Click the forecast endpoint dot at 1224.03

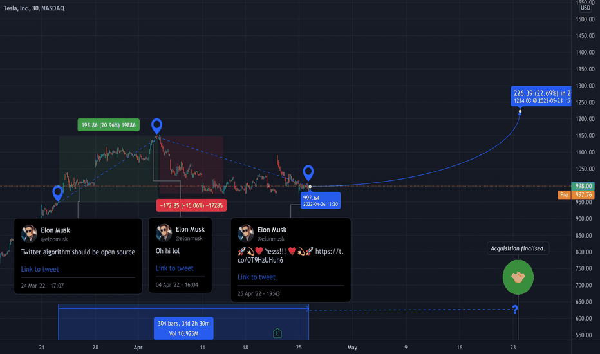(520, 111)
